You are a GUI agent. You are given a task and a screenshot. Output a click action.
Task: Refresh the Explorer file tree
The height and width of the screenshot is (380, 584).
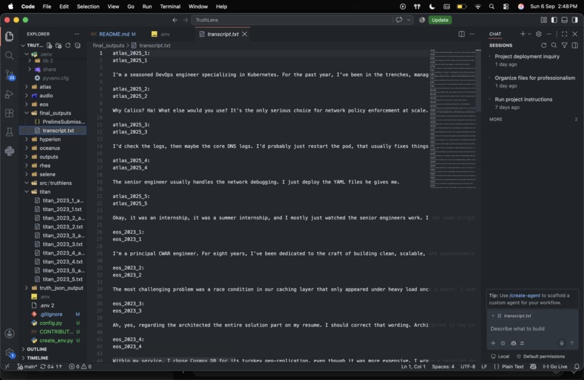(68, 46)
